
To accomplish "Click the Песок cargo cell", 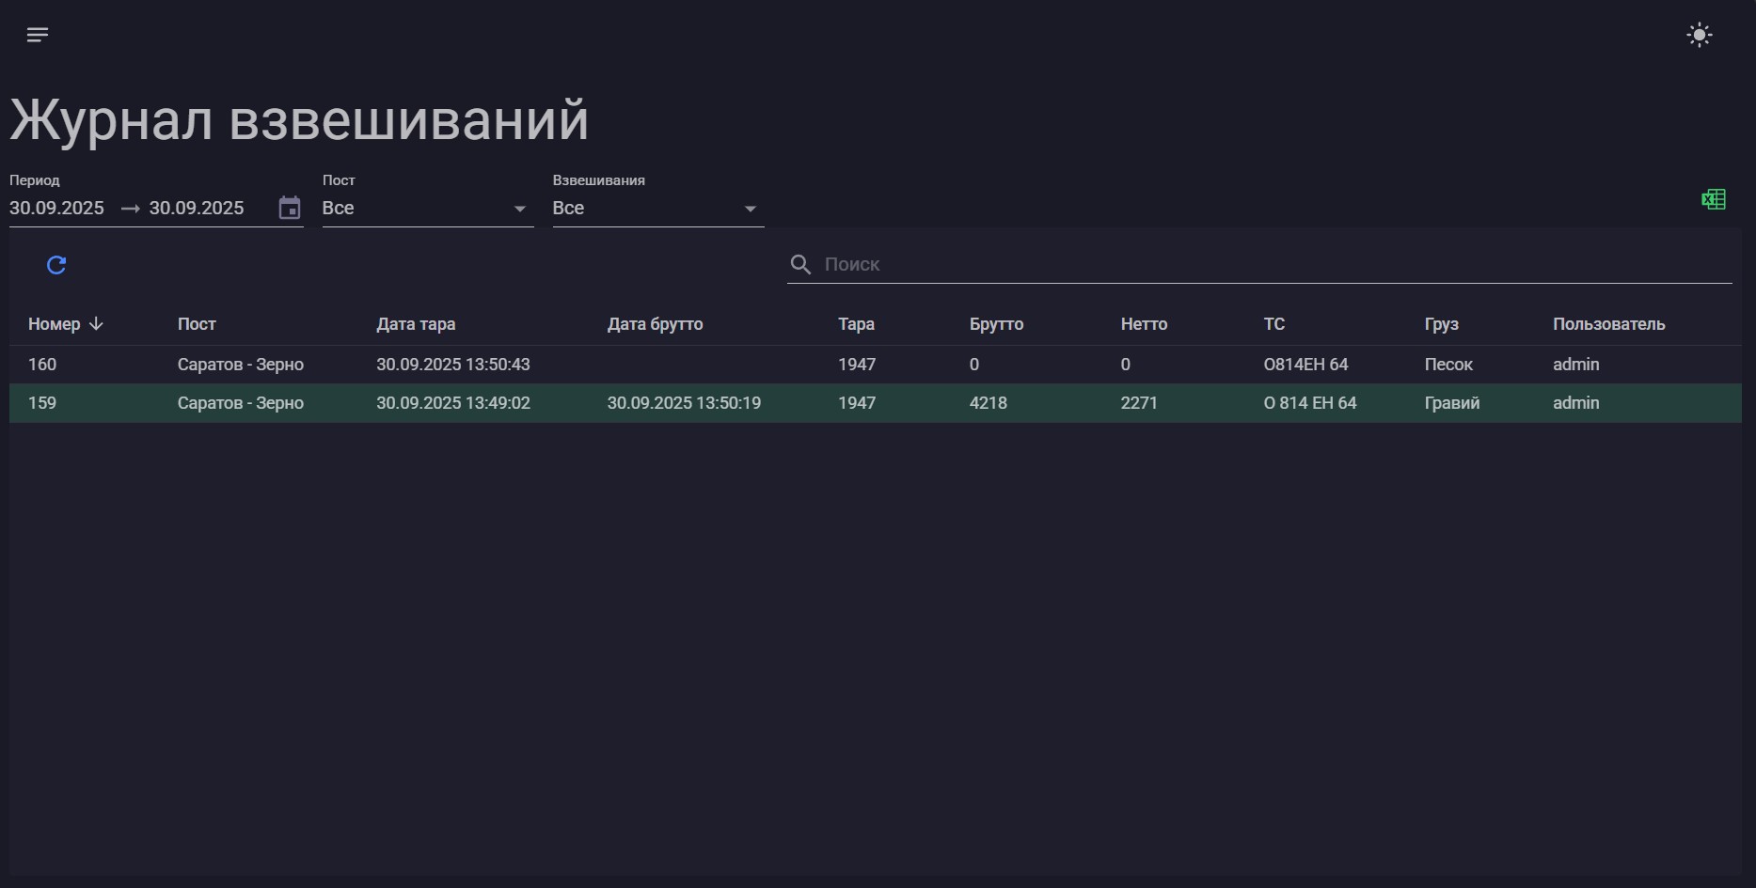I will click(x=1448, y=365).
